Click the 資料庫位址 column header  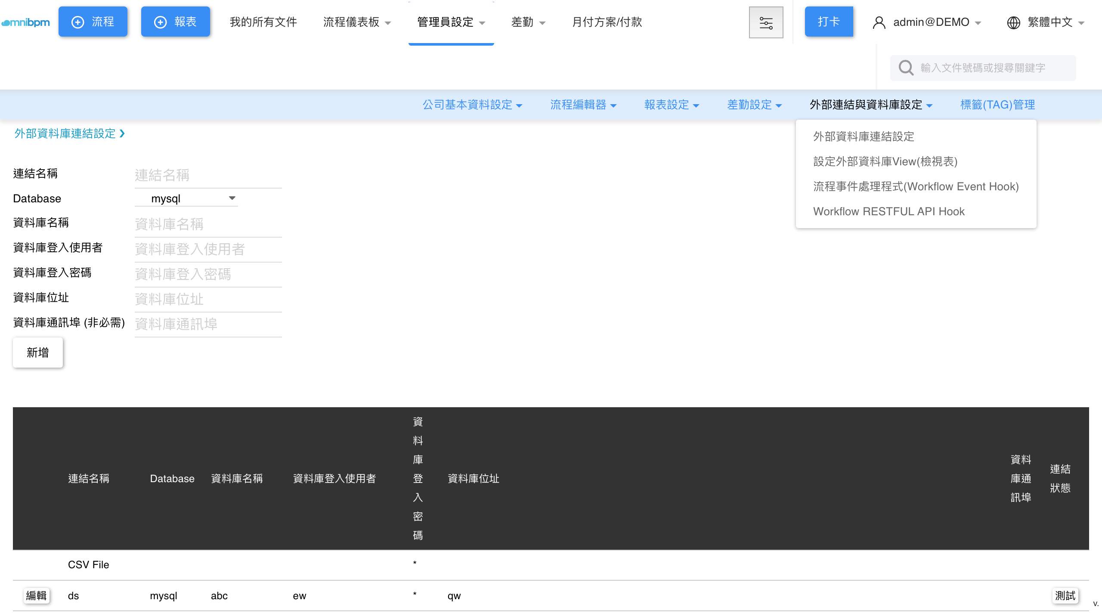pyautogui.click(x=474, y=479)
